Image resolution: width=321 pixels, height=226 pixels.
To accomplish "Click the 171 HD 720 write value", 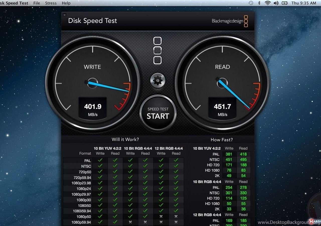I will pos(229,165).
